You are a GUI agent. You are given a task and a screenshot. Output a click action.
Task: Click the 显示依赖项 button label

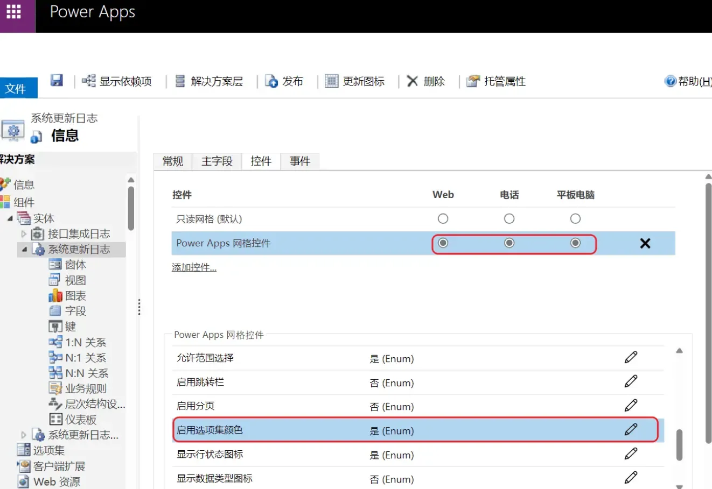(125, 81)
